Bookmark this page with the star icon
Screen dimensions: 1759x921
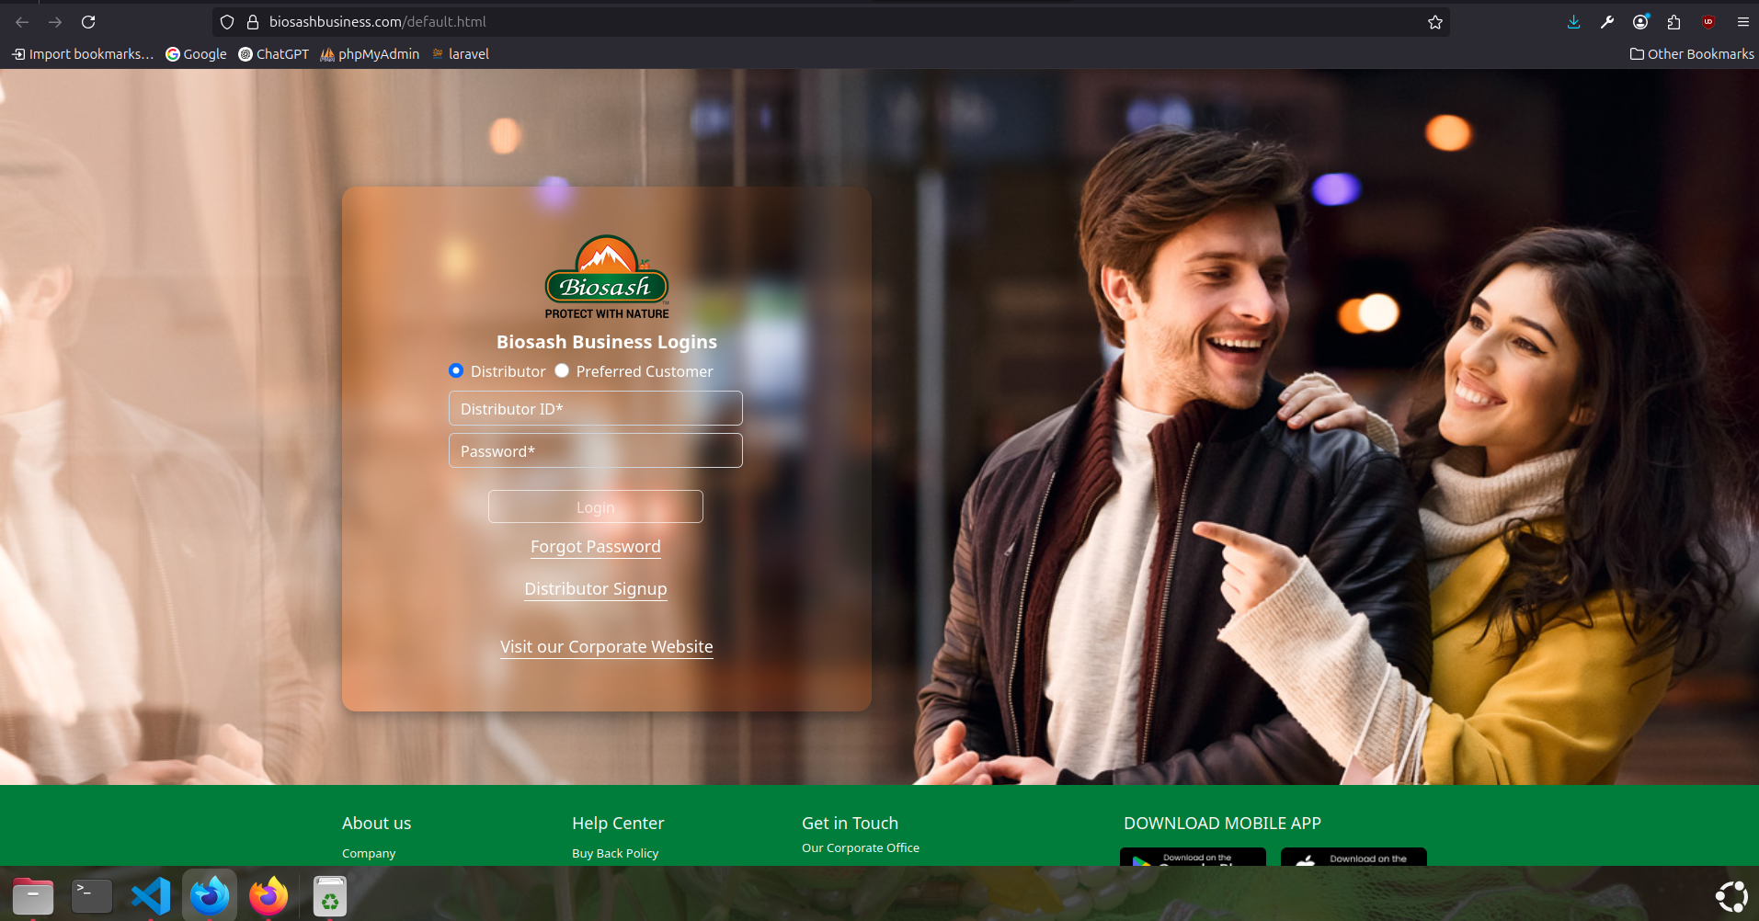[x=1434, y=22]
